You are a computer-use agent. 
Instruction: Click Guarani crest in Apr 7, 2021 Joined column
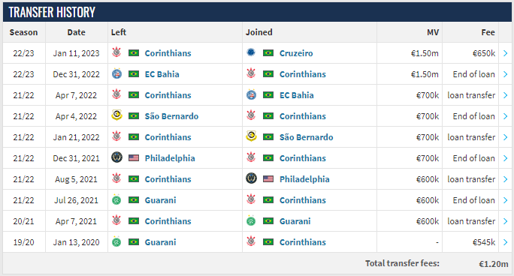pos(251,220)
